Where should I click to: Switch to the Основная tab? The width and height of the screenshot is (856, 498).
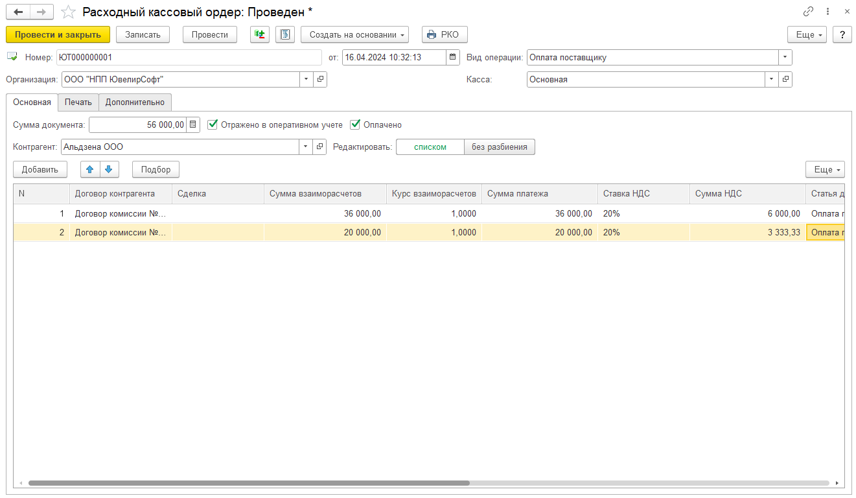click(32, 102)
